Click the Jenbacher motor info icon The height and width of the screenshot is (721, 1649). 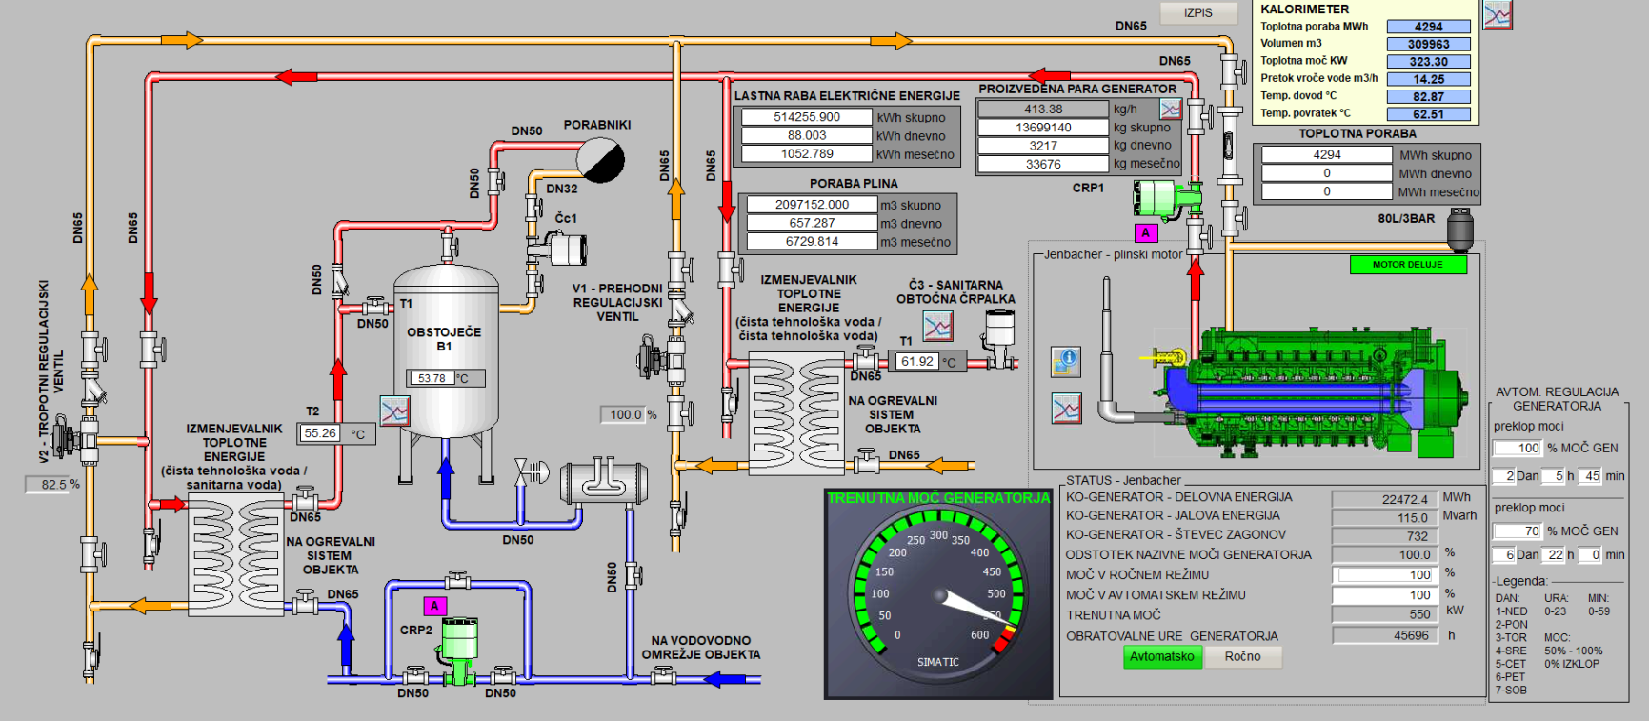point(1066,362)
